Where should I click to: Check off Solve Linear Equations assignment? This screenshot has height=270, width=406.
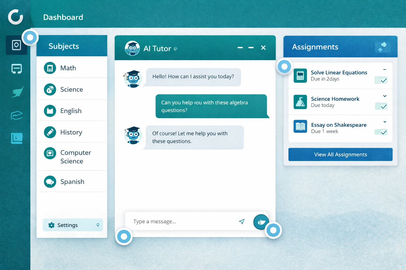381,80
